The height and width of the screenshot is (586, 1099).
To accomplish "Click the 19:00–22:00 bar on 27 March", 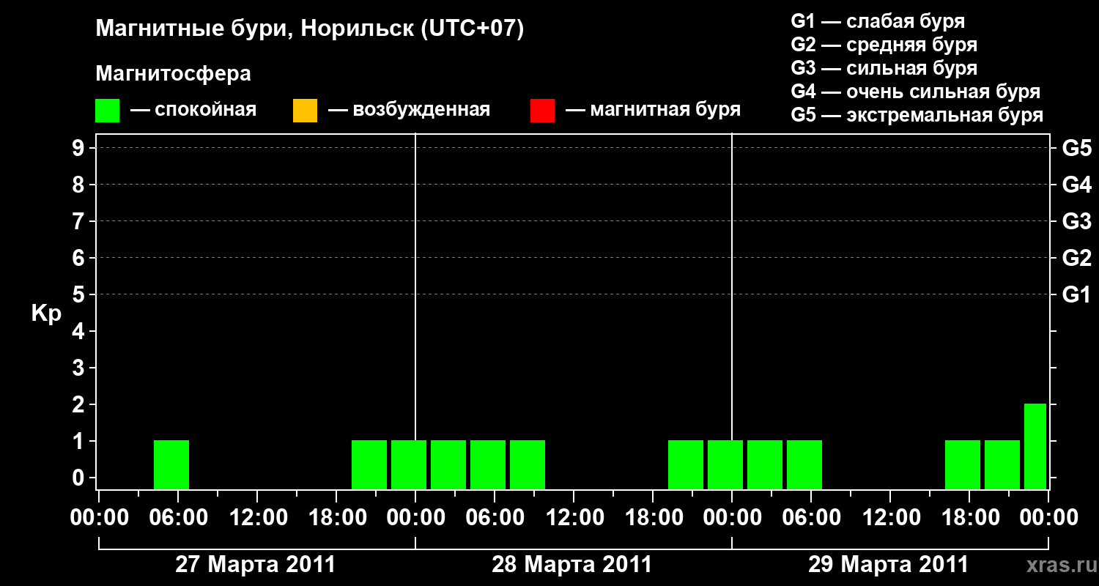I will point(369,464).
